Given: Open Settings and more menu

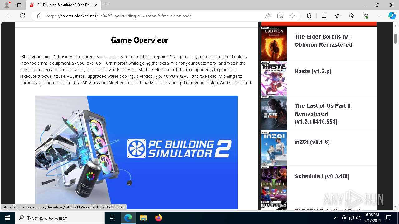Looking at the screenshot, I should 379,16.
